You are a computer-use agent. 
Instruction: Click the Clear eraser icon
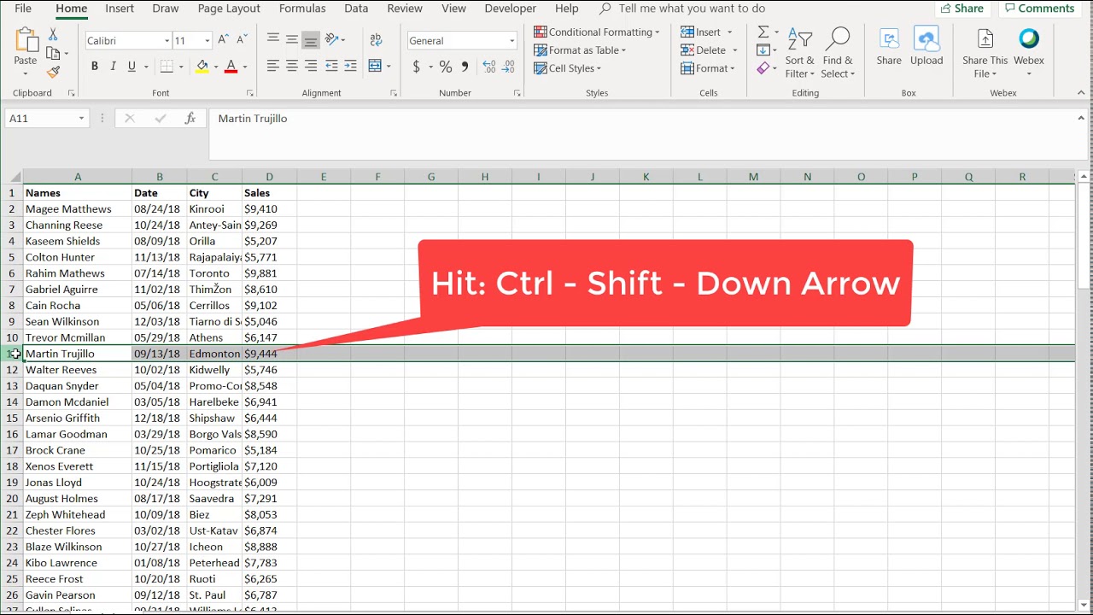(763, 68)
